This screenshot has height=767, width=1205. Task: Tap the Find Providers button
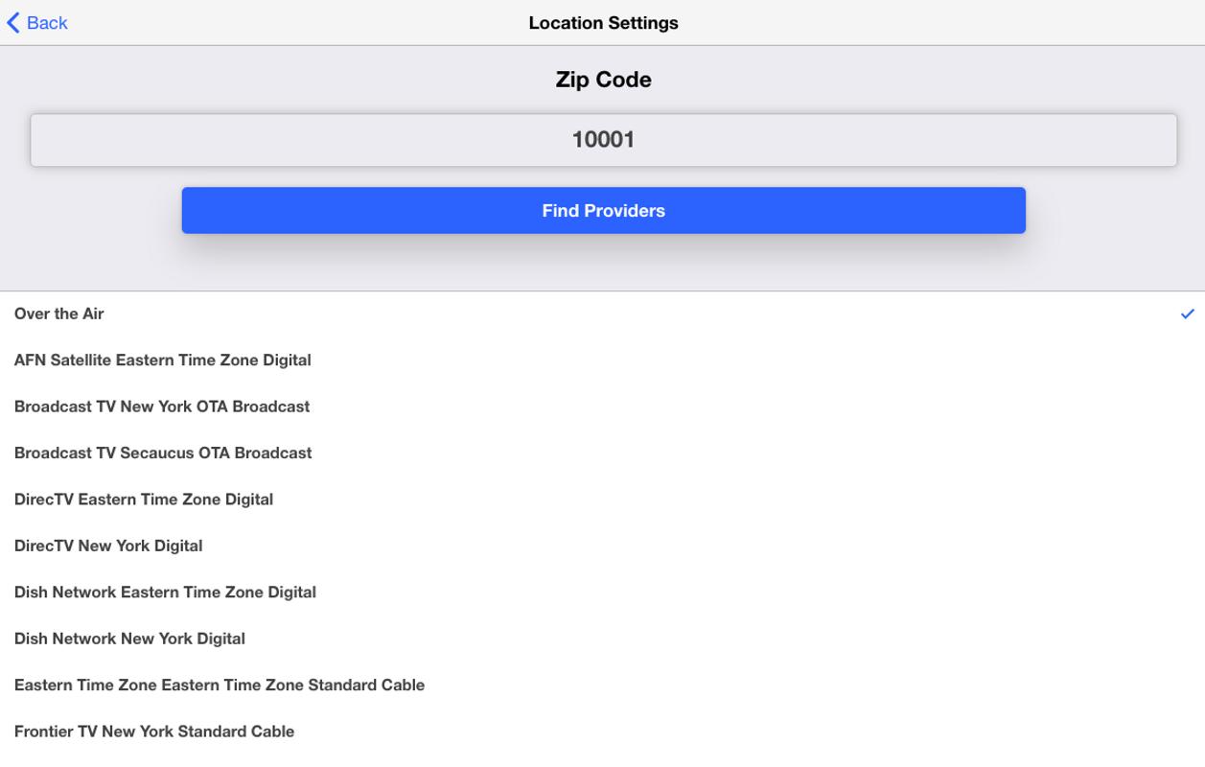pos(603,210)
